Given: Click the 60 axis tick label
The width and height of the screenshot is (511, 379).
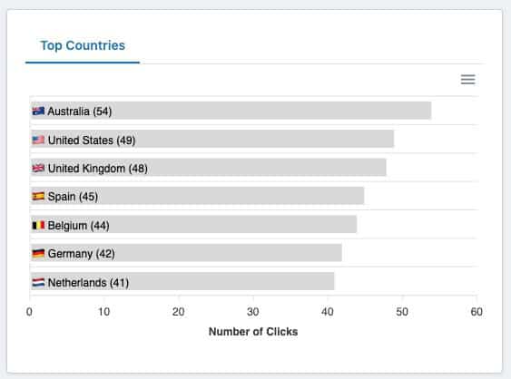Looking at the screenshot, I should pos(477,312).
